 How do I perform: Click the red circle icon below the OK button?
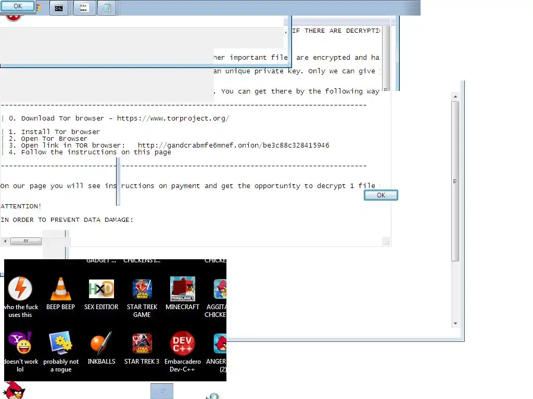tap(13, 17)
